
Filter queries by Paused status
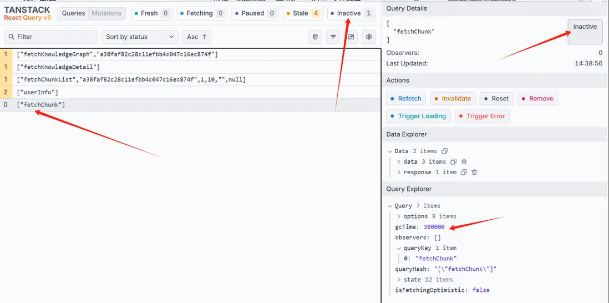(255, 13)
